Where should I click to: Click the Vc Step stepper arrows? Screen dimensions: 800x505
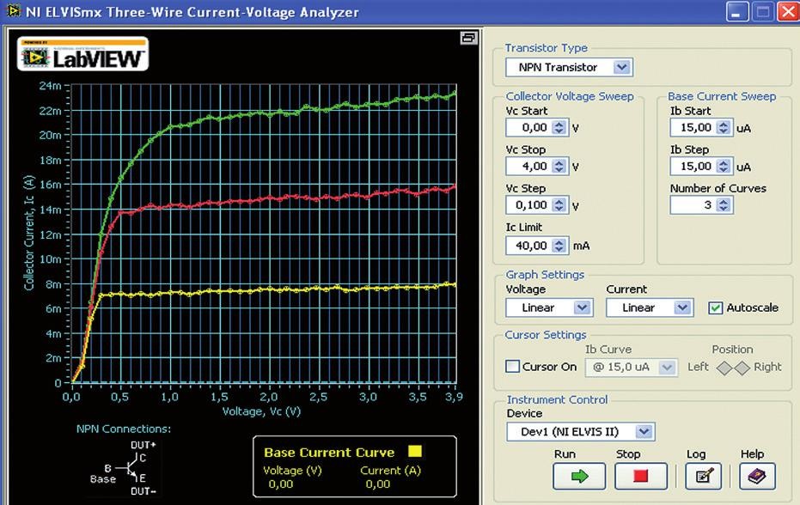tap(559, 205)
